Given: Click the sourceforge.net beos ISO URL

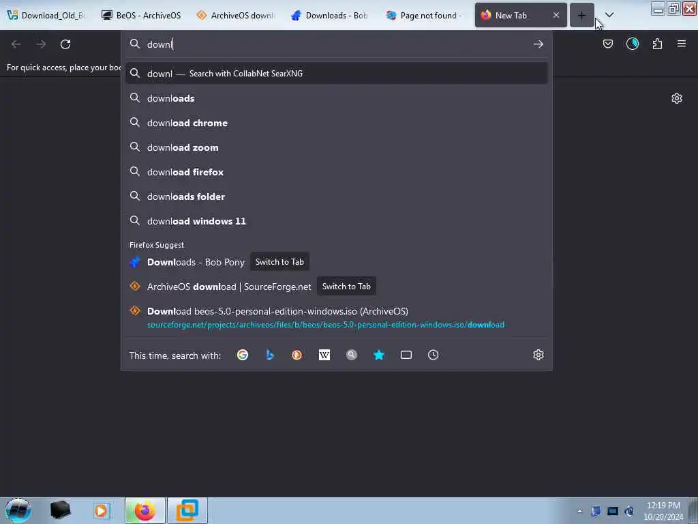Looking at the screenshot, I should coord(326,324).
